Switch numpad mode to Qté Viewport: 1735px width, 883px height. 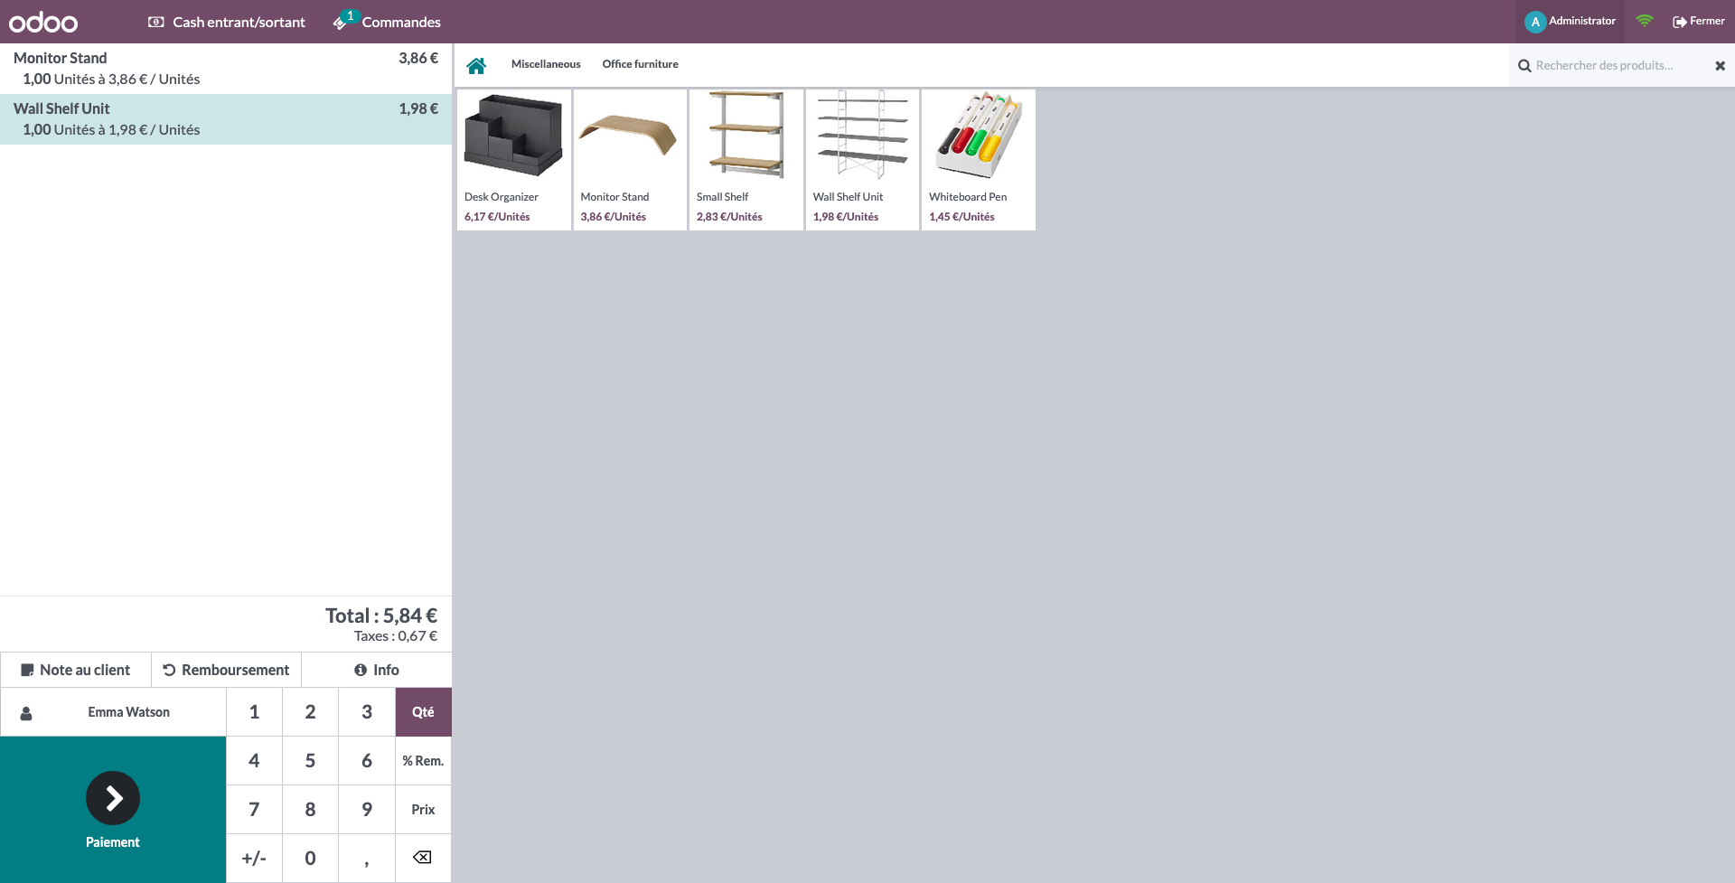click(x=423, y=712)
